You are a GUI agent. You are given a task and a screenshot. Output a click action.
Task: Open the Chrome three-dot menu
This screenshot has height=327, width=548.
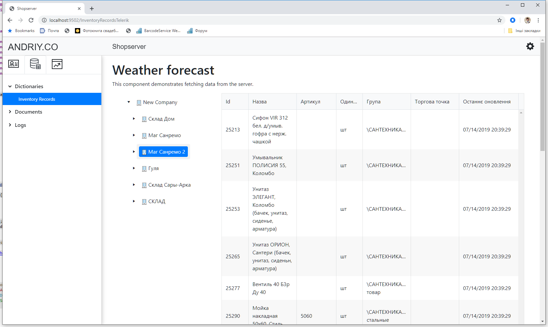(538, 20)
